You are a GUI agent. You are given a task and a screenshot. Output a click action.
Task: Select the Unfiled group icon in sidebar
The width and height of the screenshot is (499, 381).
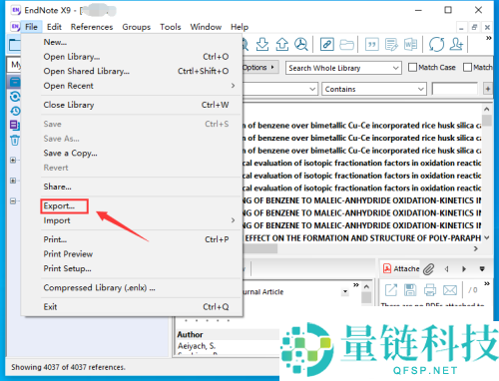(15, 126)
